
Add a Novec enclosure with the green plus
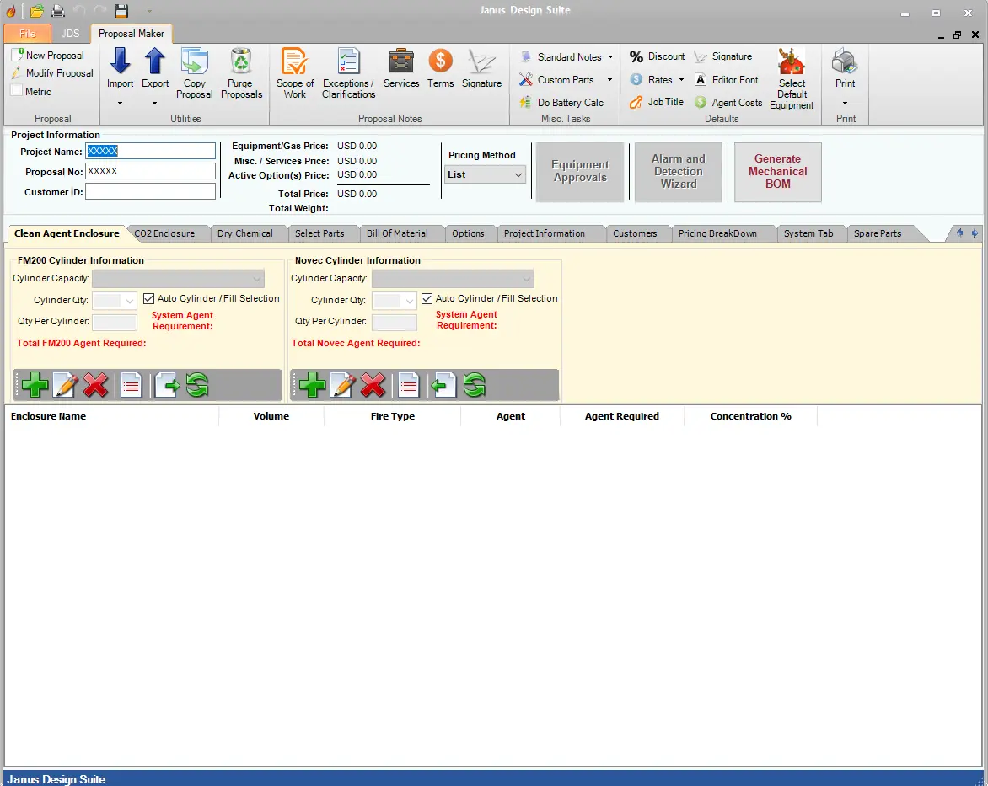point(312,386)
